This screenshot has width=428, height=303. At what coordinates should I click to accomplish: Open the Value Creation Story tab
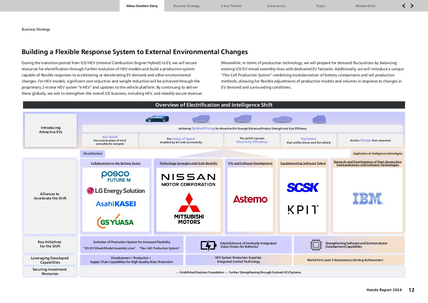point(142,6)
